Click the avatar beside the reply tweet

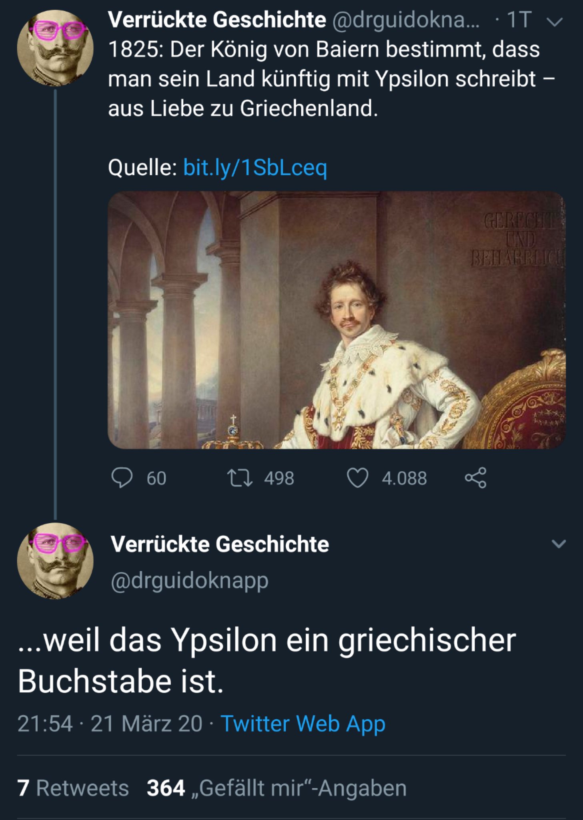[x=55, y=561]
